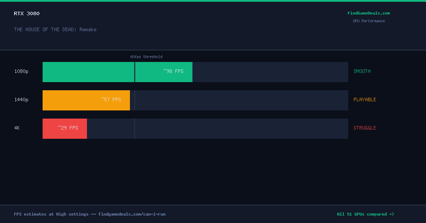Viewport: 426px width, 223px height.
Task: Select the 1440p resolution label
Action: (21, 99)
